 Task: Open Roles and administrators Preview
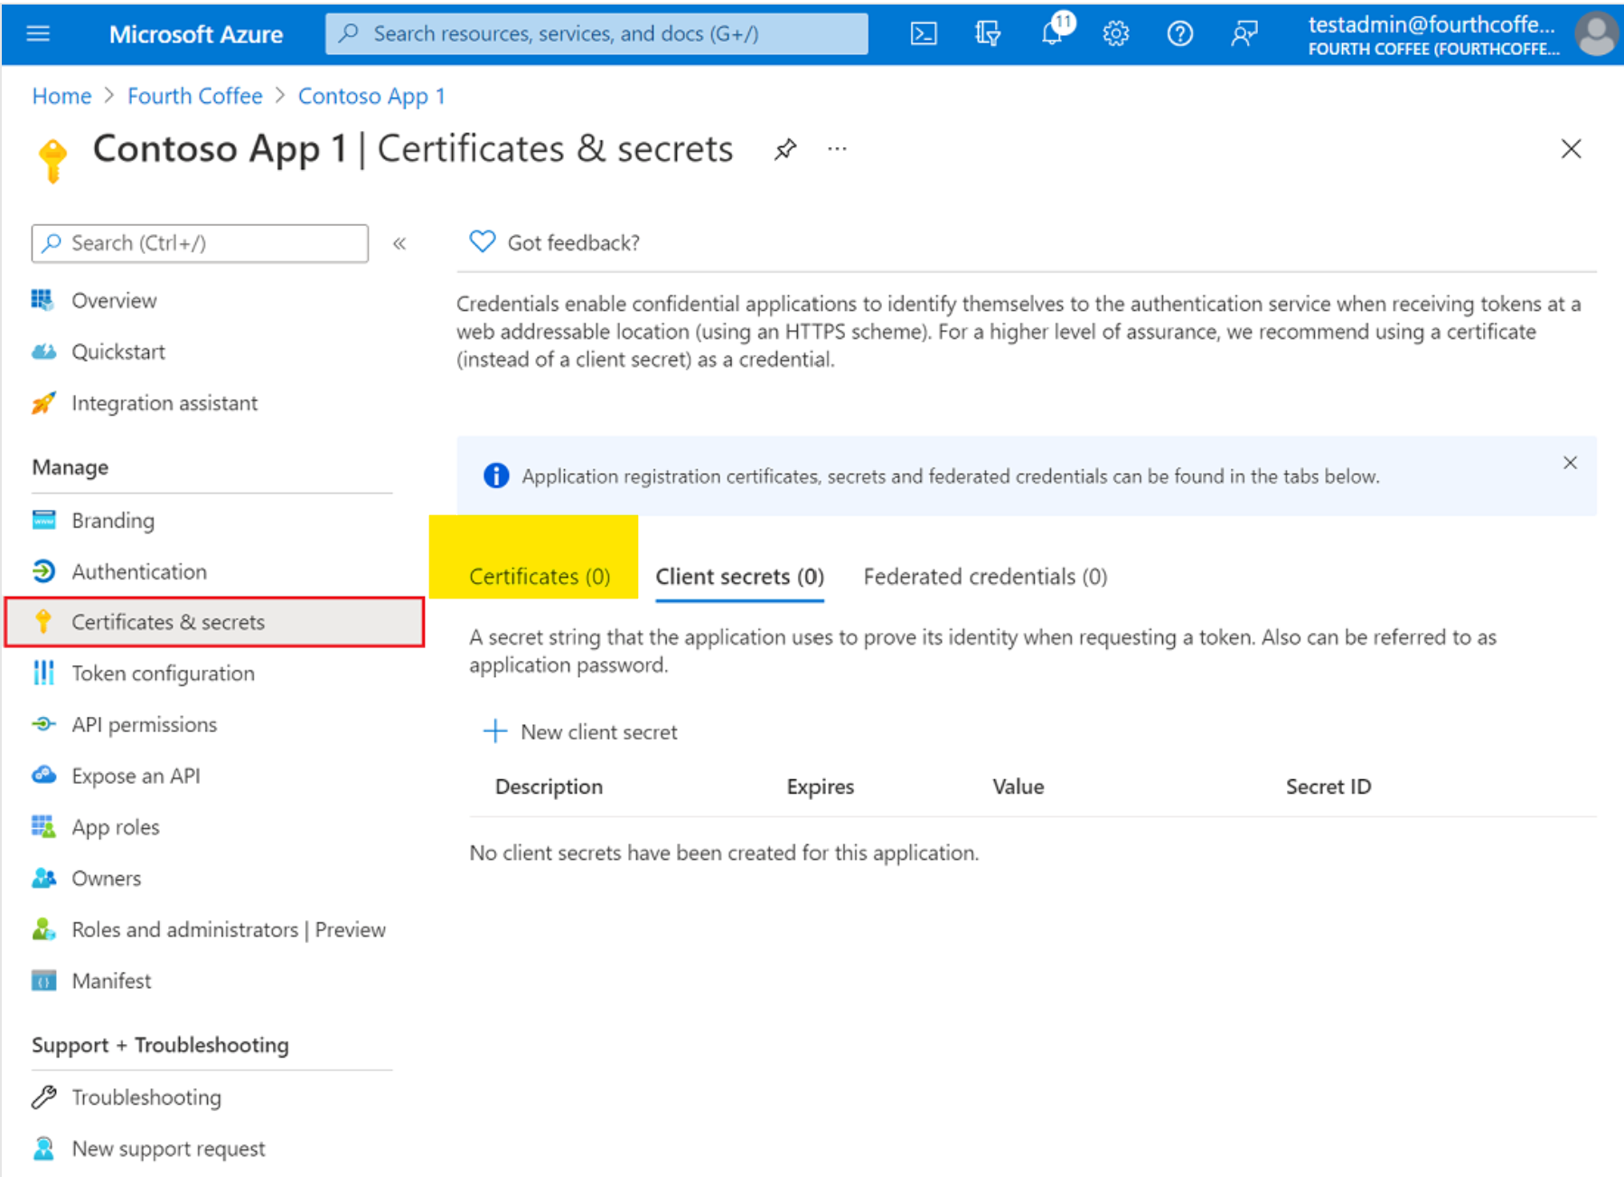pos(228,929)
